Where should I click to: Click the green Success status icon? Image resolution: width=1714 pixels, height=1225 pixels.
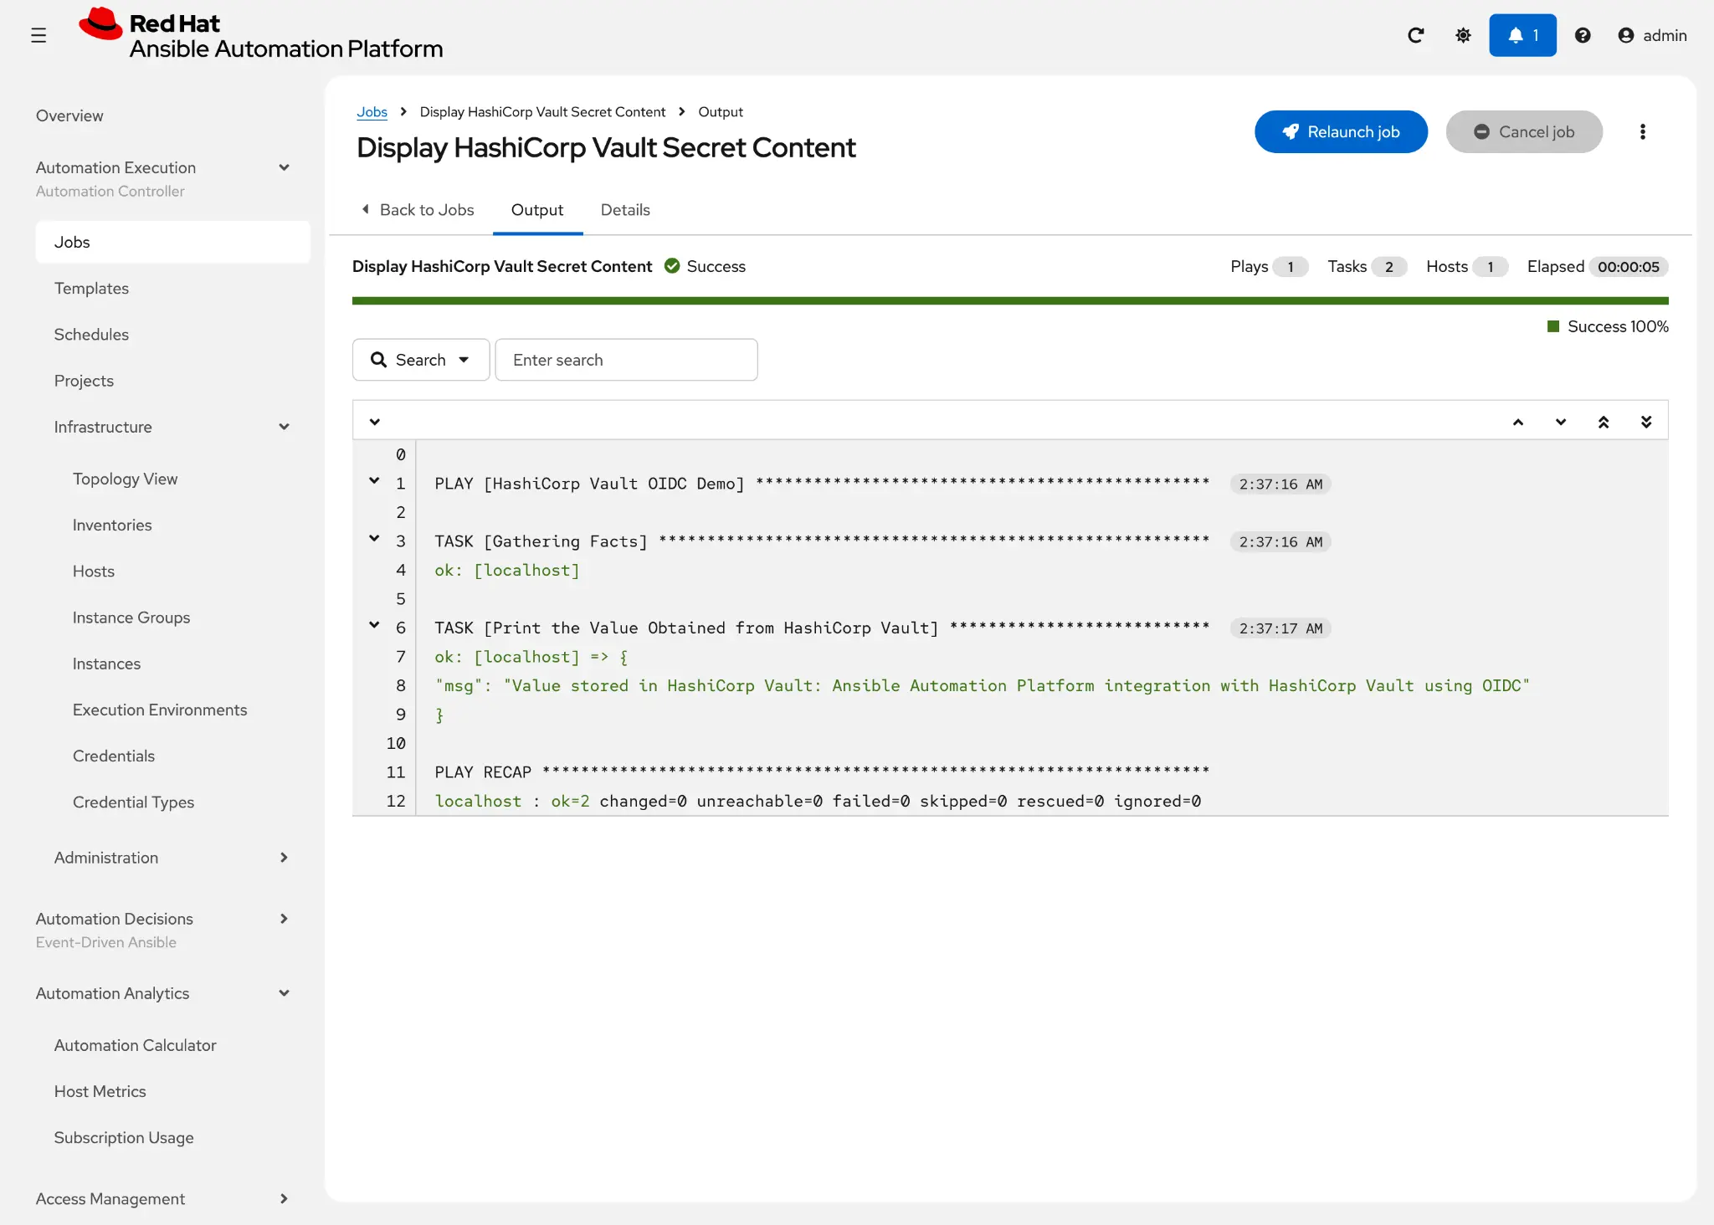(672, 266)
